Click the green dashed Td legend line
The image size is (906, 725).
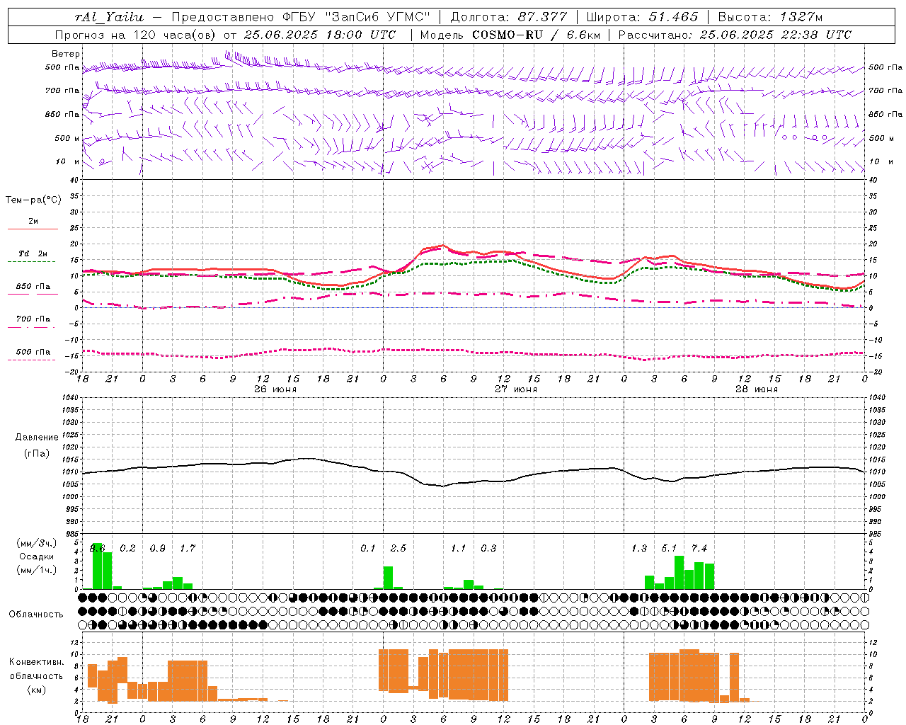pyautogui.click(x=31, y=262)
